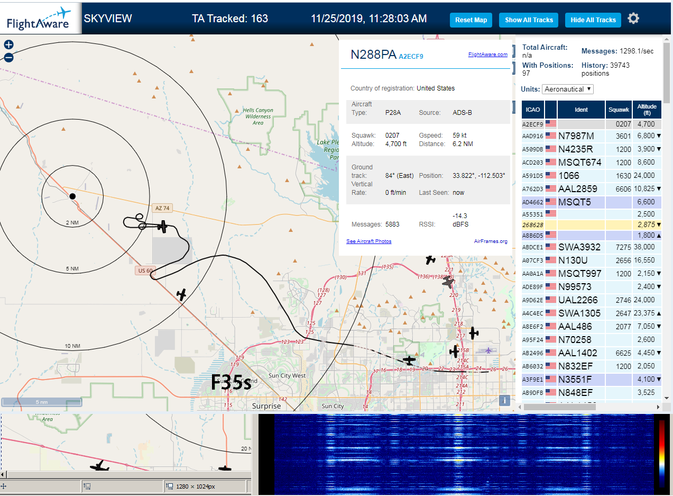Click ICAO code A55351 in table

pyautogui.click(x=533, y=214)
